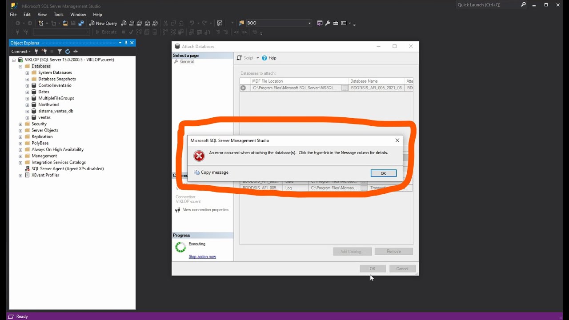Open the Help menu
Viewport: 569px width, 320px height.
tap(97, 15)
